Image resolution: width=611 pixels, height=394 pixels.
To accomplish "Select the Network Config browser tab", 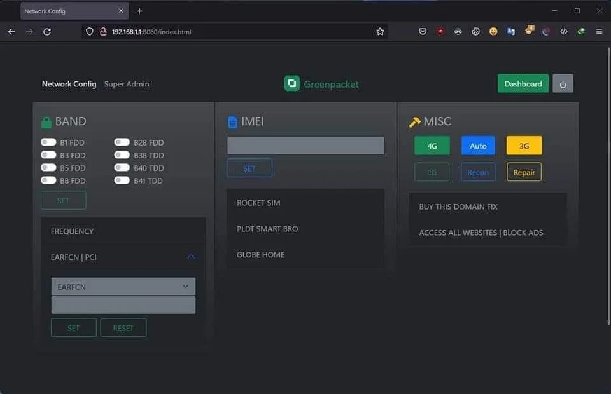I will [74, 11].
